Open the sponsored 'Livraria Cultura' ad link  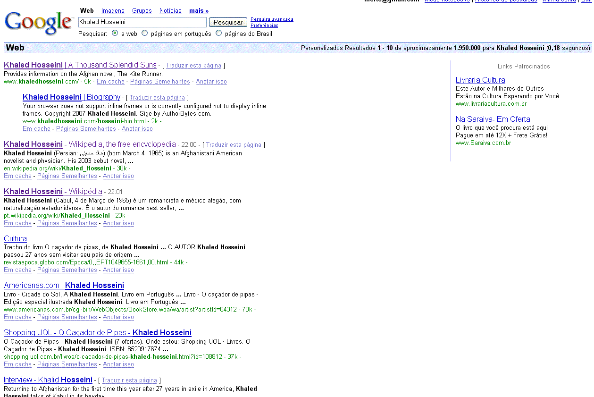pyautogui.click(x=480, y=80)
